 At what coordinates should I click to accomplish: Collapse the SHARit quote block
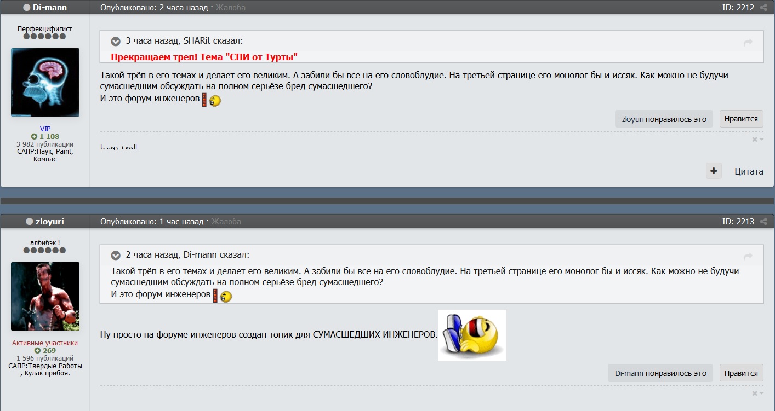coord(116,41)
